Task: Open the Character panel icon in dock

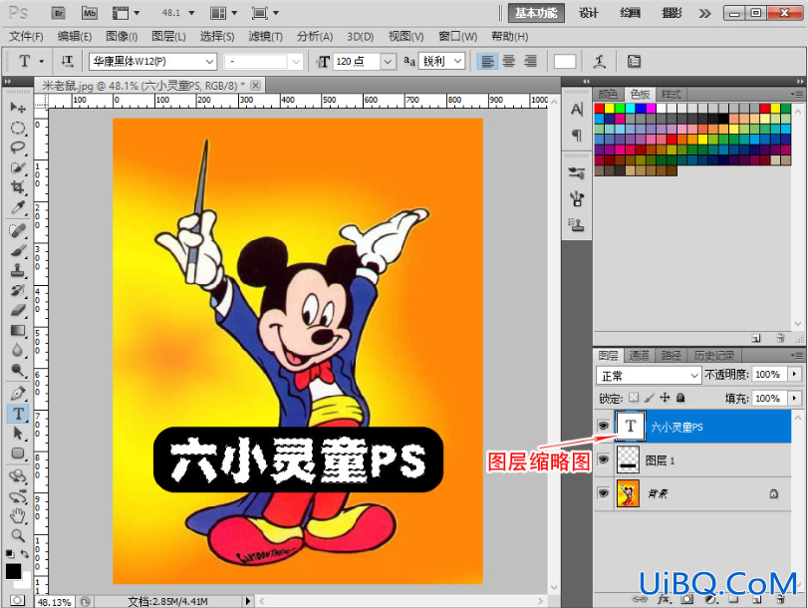Action: [577, 110]
